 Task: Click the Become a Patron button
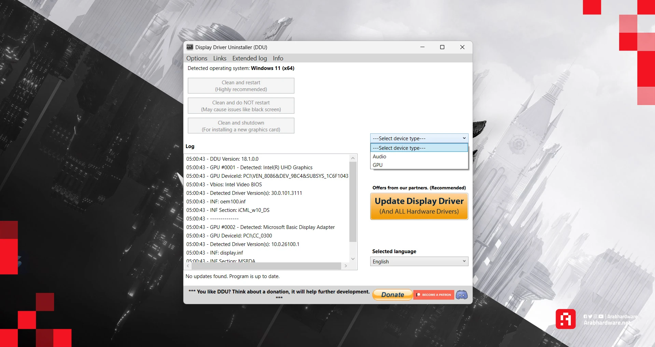[x=434, y=295]
